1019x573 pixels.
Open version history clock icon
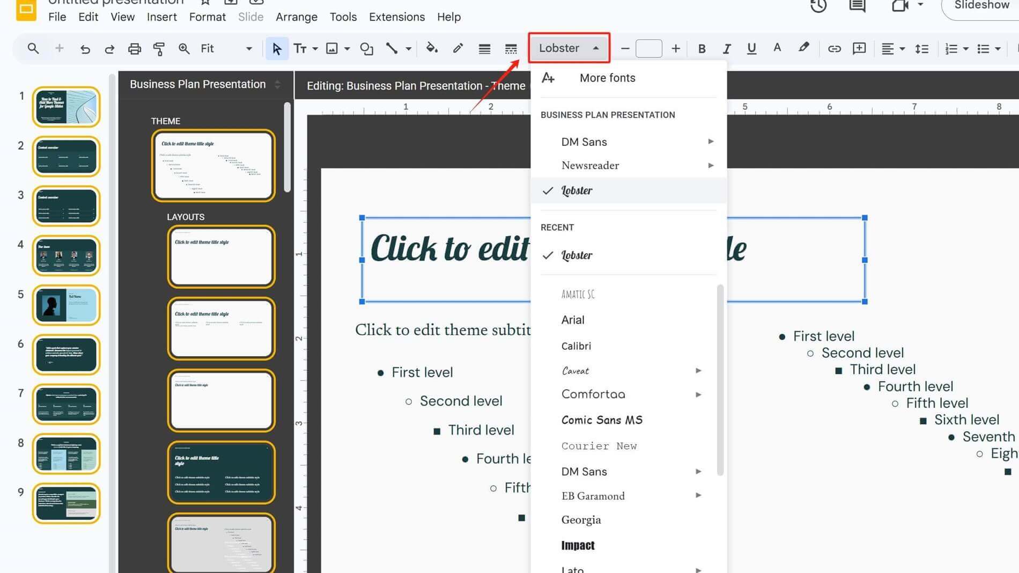point(818,6)
